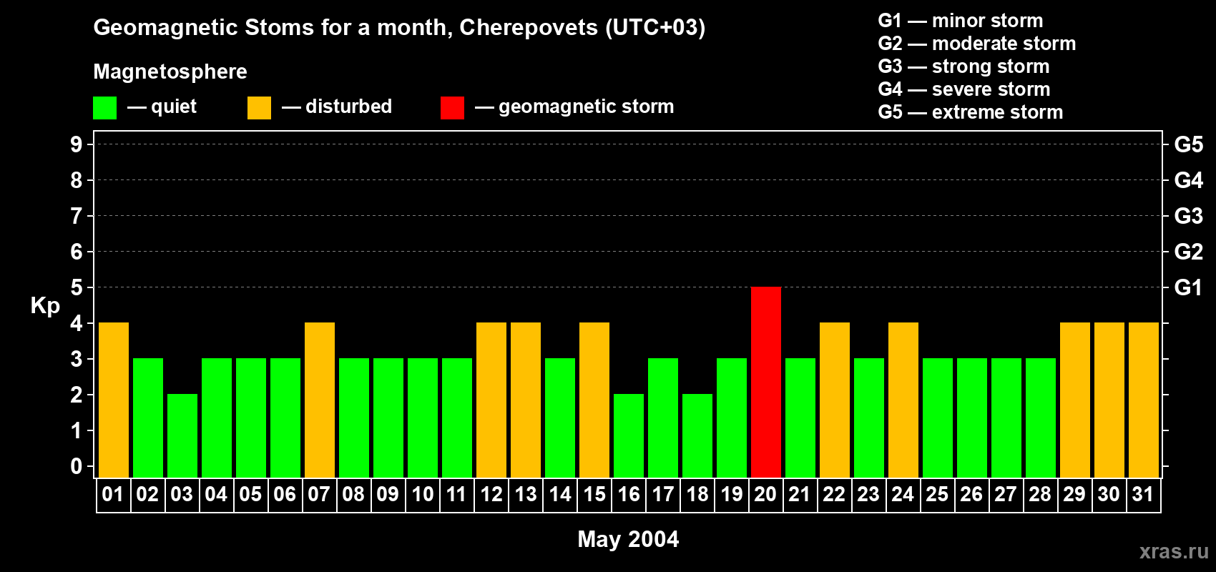Image resolution: width=1216 pixels, height=572 pixels.
Task: Select the orange bar for day 01
Action: click(x=114, y=400)
